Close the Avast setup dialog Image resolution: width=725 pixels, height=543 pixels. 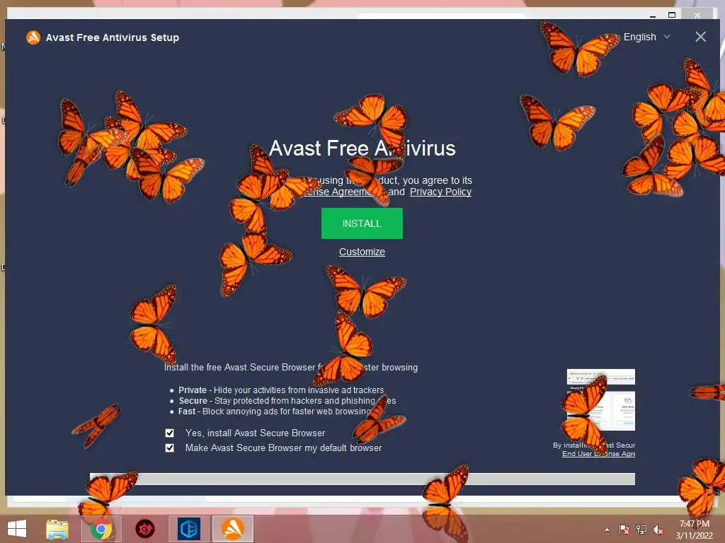coord(700,37)
